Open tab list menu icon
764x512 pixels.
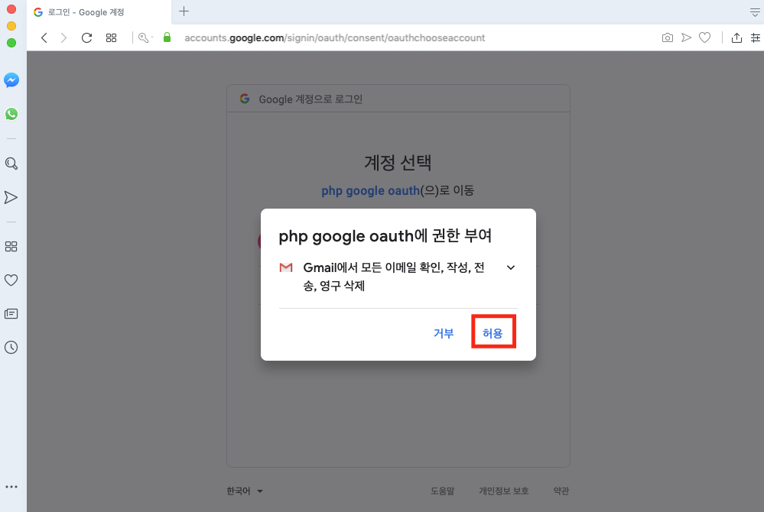[x=755, y=13]
